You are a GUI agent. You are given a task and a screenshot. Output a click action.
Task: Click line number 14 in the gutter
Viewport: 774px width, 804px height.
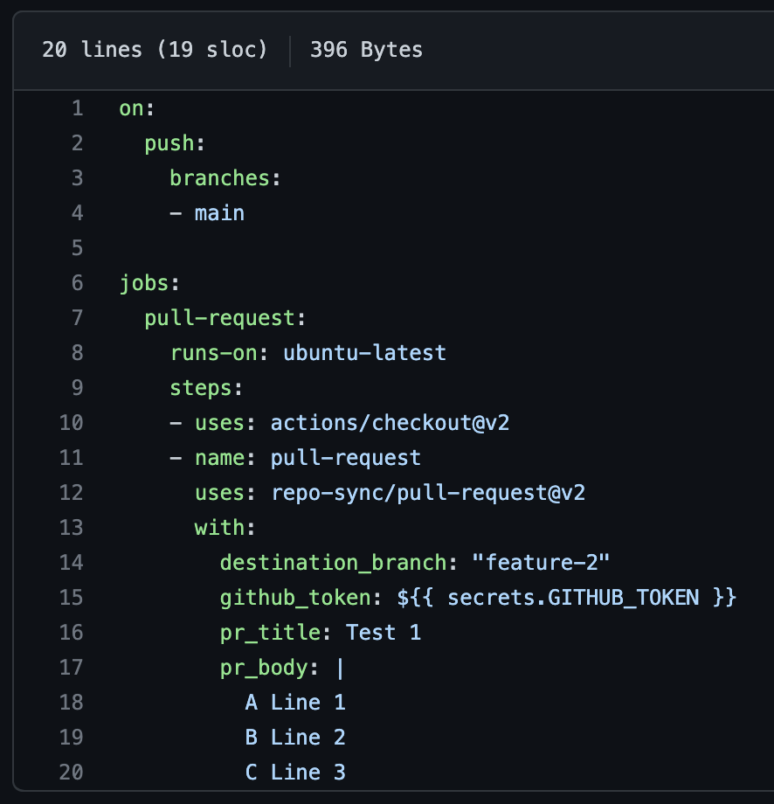(72, 563)
